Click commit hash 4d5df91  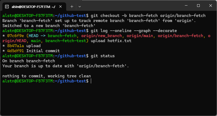pos(15,51)
